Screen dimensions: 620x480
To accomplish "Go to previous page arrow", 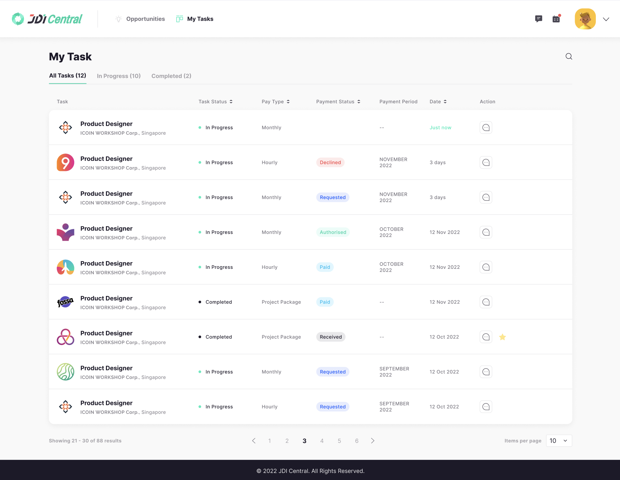I will click(254, 441).
